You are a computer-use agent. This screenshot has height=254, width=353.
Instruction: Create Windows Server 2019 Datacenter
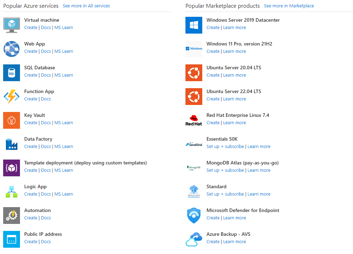[x=213, y=27]
